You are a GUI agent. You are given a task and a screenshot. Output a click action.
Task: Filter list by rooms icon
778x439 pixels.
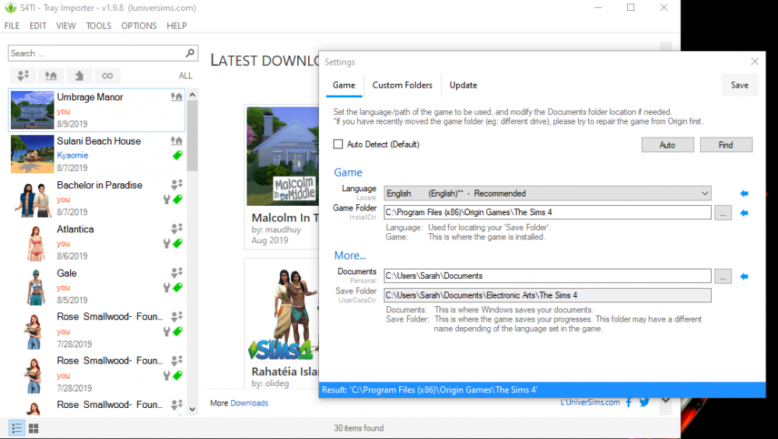pos(79,76)
